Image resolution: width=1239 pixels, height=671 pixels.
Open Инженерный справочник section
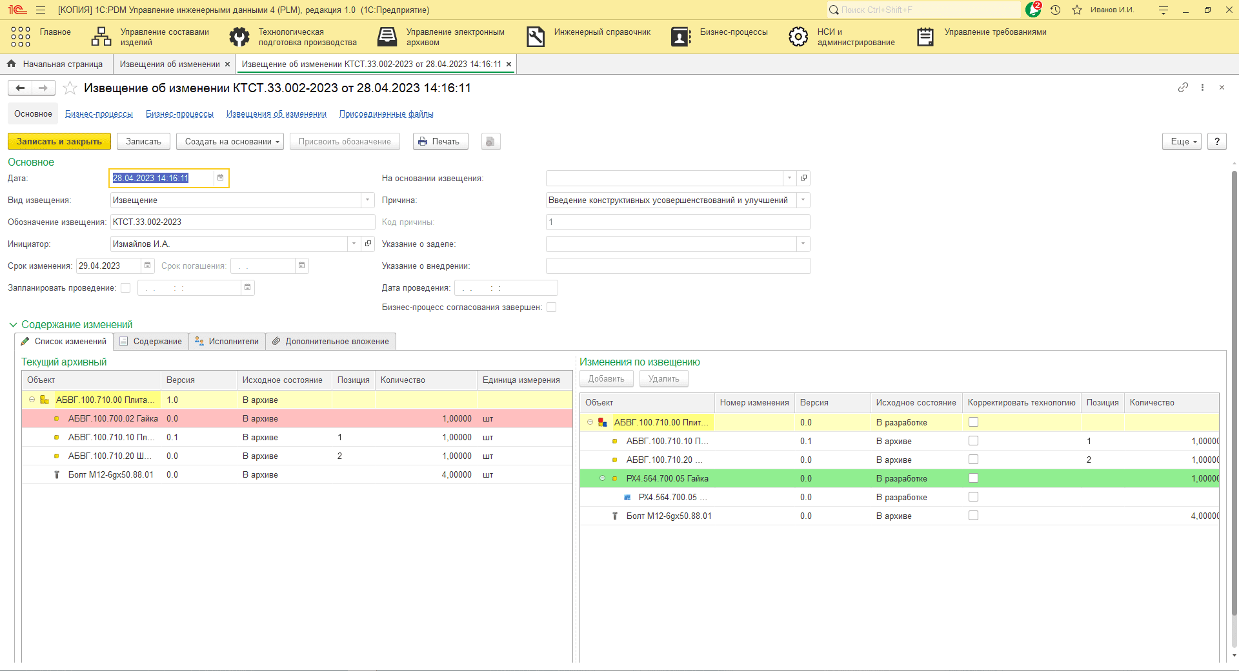[589, 37]
